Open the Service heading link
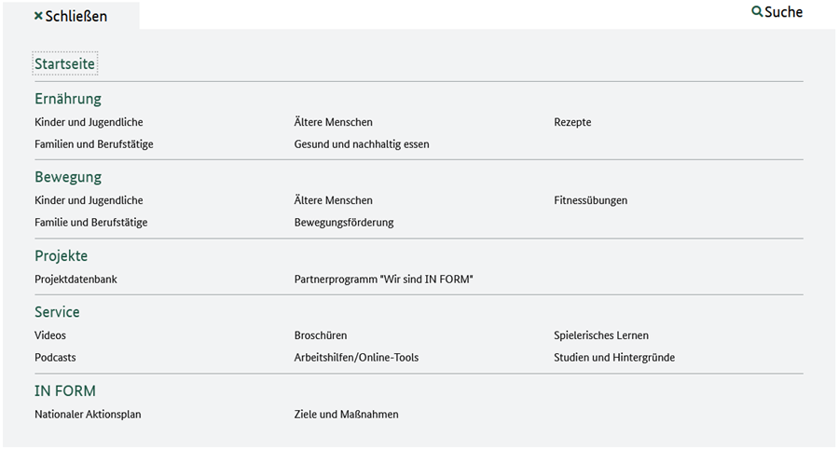 coord(57,312)
